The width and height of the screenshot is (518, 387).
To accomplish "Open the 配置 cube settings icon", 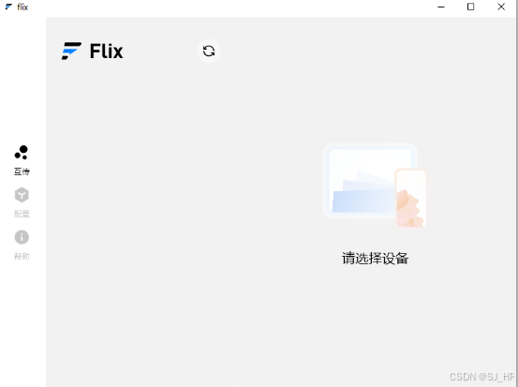I will click(22, 195).
